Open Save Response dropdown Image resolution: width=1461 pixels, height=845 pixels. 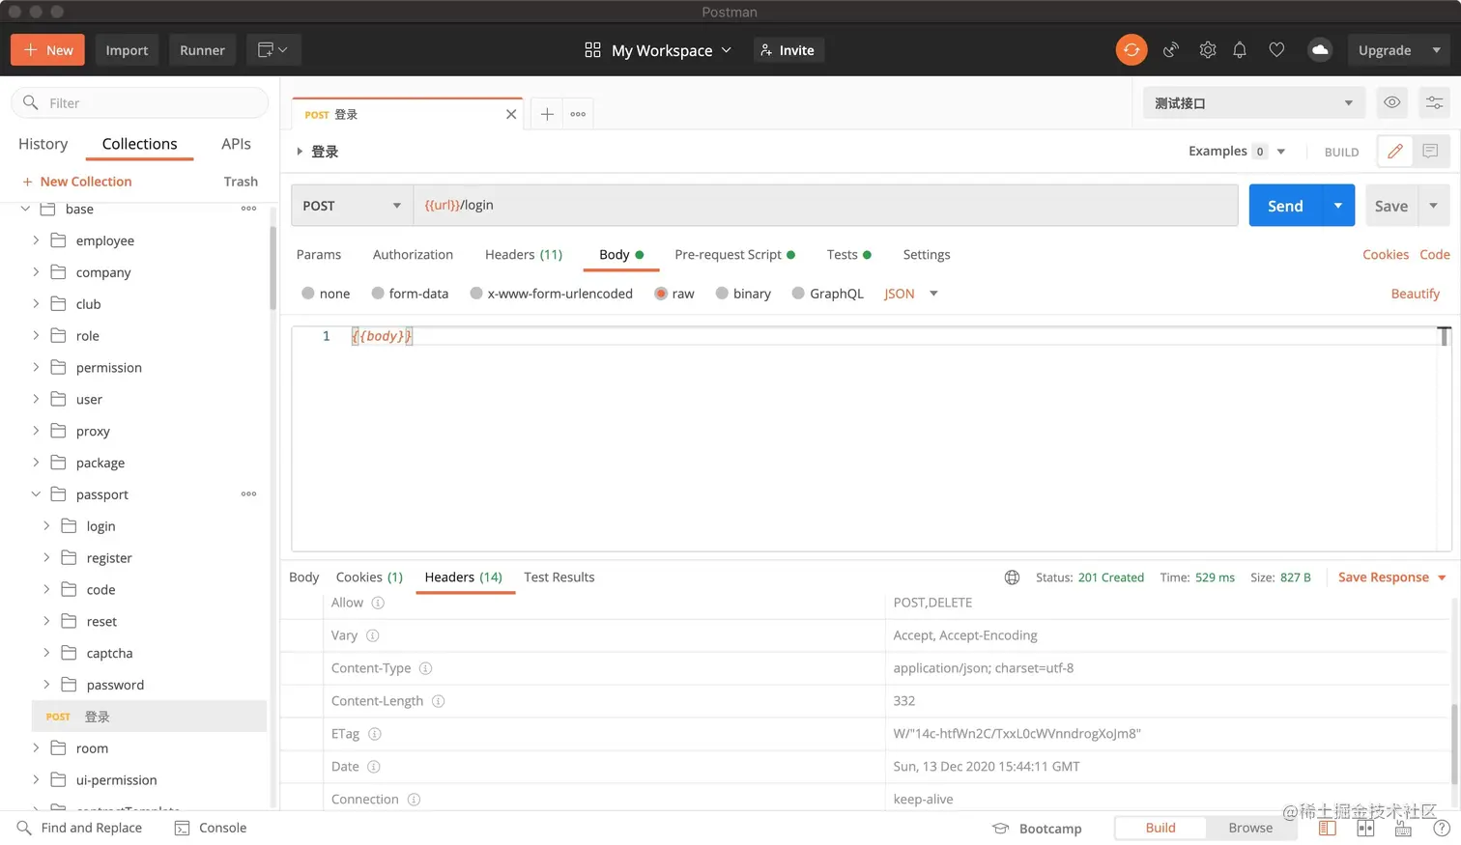tap(1392, 577)
